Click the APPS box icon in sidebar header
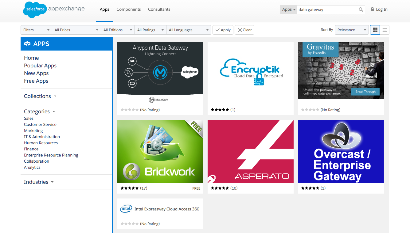This screenshot has width=410, height=238. (x=27, y=44)
